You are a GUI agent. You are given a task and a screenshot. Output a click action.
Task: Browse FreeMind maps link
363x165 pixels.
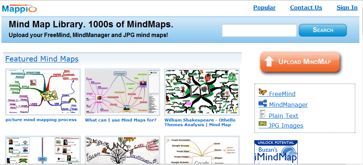click(282, 94)
